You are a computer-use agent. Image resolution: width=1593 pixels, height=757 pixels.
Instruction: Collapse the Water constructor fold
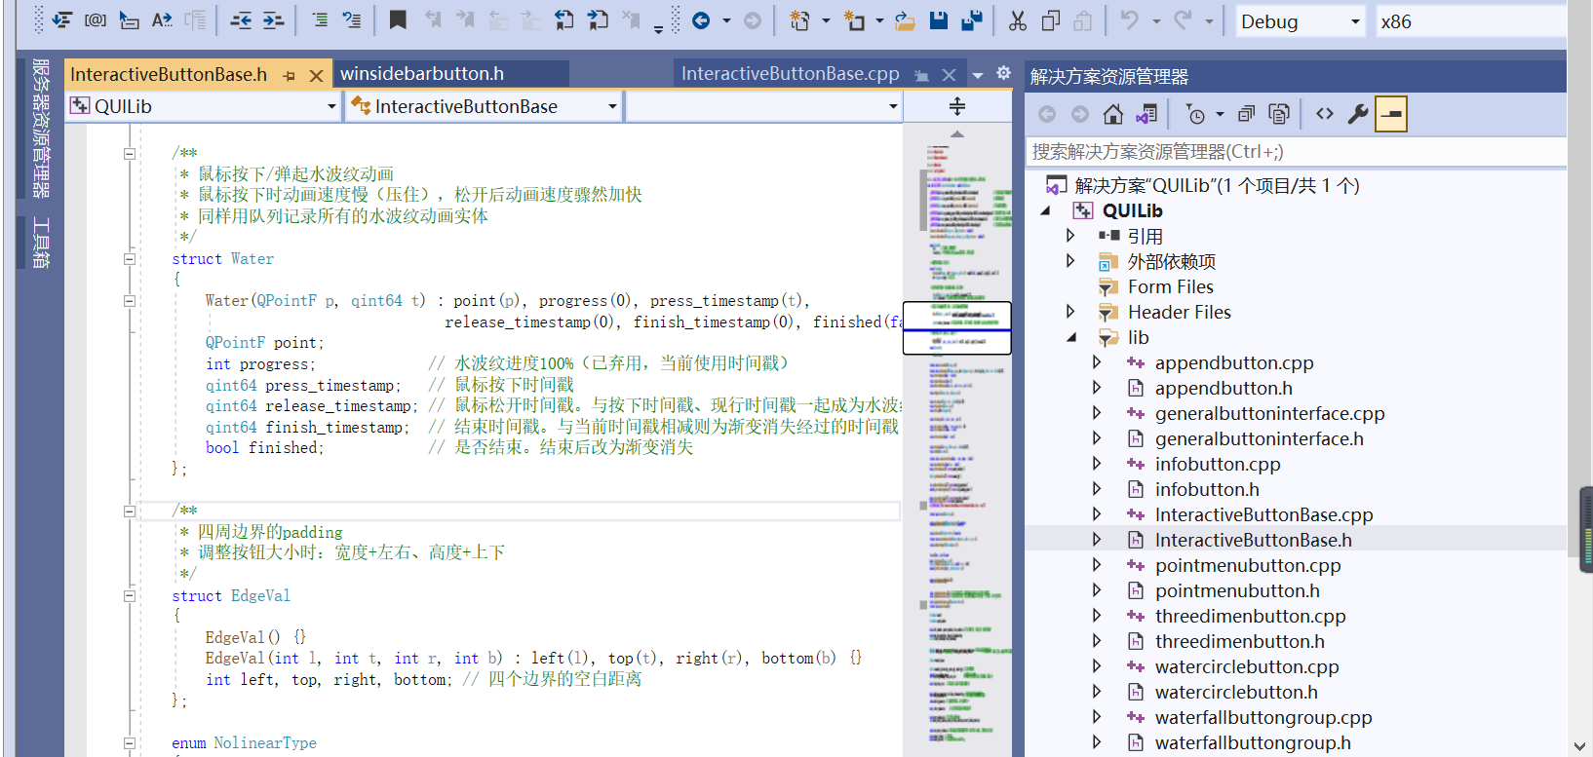point(129,301)
